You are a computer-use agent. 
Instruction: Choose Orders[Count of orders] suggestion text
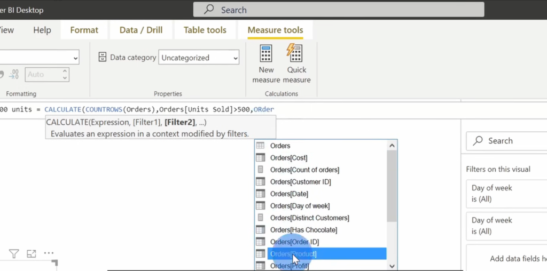[304, 170]
